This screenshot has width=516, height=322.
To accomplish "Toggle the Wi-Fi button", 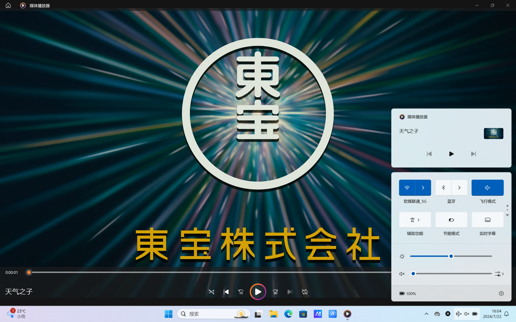I will click(x=407, y=188).
